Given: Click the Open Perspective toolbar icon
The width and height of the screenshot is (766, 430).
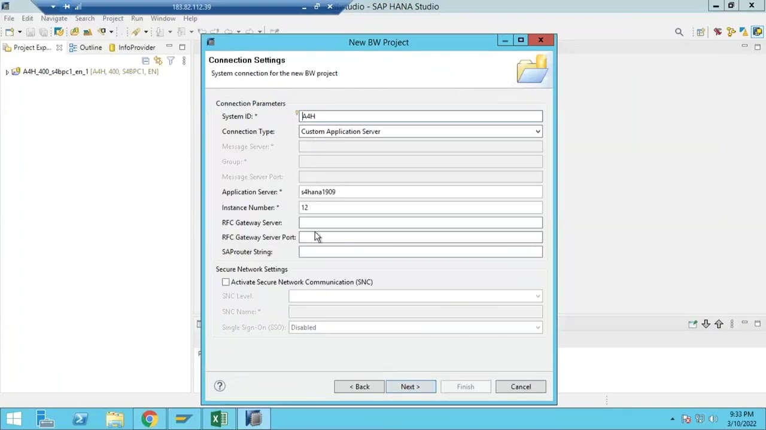Looking at the screenshot, I should (701, 32).
